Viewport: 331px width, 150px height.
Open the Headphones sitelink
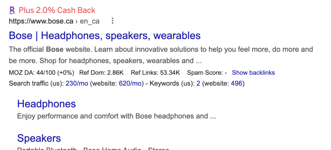coord(47,104)
